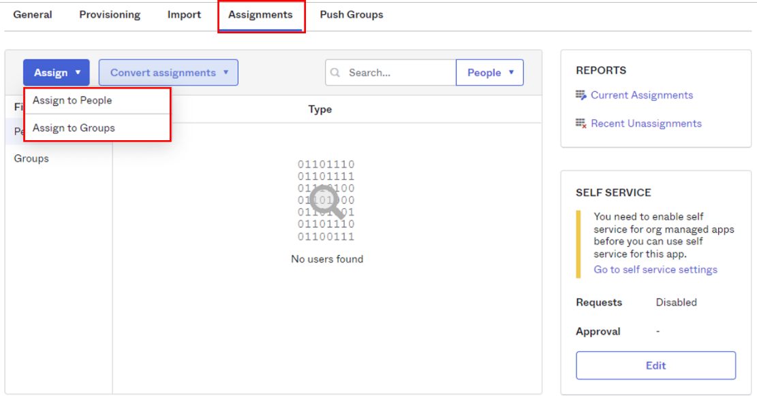Click the search magnifier icon in the field
757x396 pixels.
335,72
